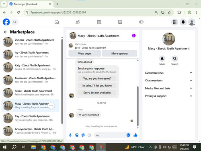Viewport: 201px width, 151px height.
Task: Open the $843 2beds 1bath Apartment listing
Action: pos(90,48)
